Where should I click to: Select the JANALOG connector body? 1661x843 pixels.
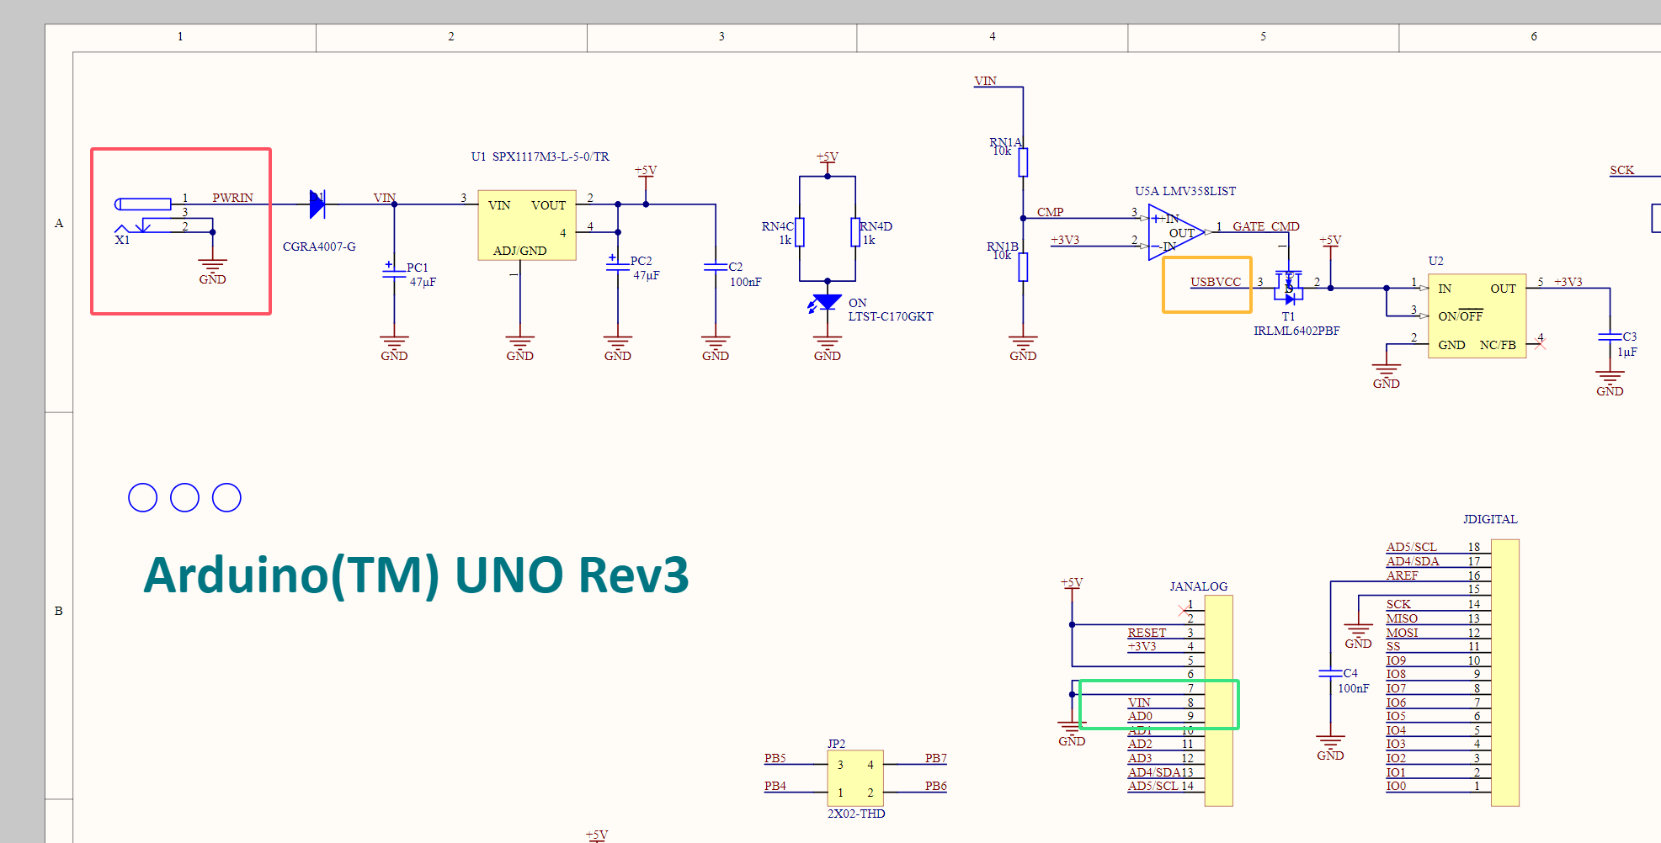[x=1218, y=700]
